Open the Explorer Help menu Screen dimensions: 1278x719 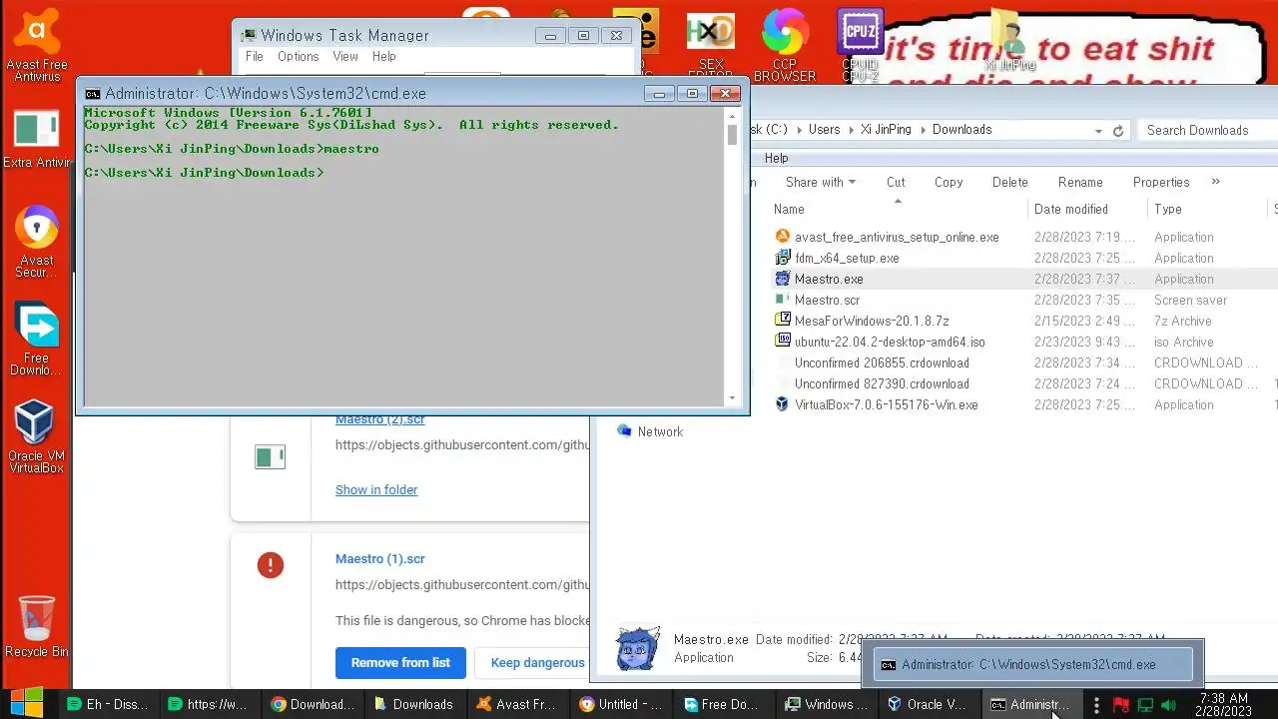[x=776, y=158]
